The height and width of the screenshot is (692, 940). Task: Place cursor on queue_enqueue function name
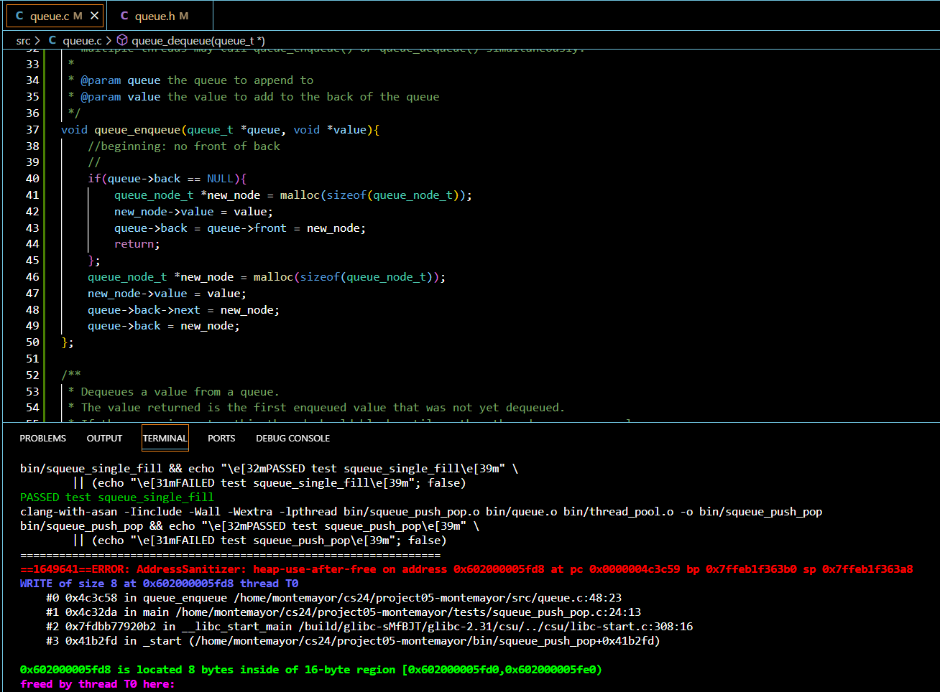(x=137, y=129)
